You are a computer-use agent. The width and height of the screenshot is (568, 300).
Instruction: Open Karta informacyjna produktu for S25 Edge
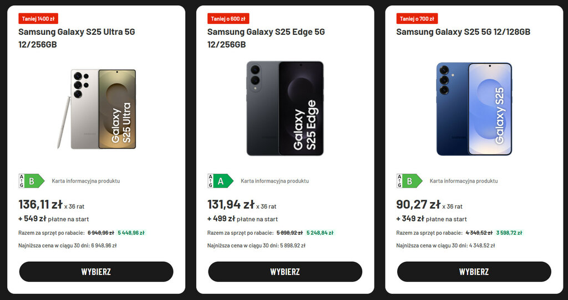pos(275,181)
